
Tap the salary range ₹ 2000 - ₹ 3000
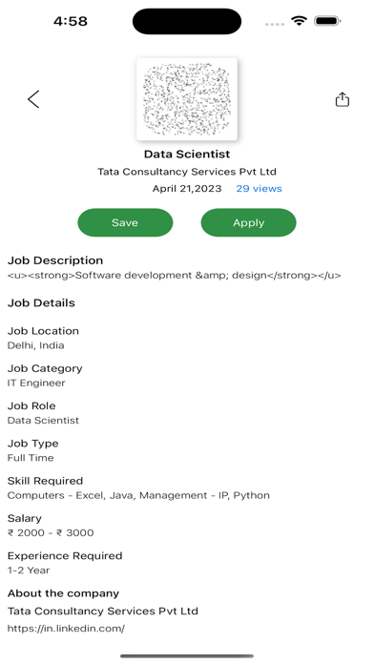tap(51, 532)
